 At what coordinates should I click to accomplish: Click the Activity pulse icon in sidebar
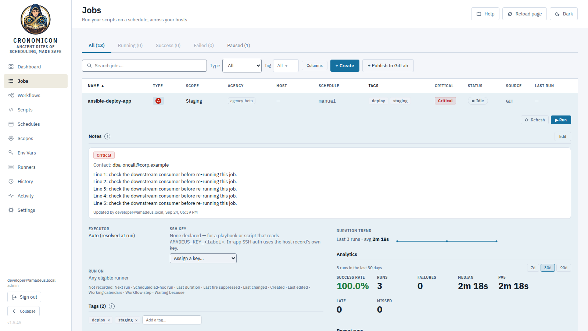(11, 196)
